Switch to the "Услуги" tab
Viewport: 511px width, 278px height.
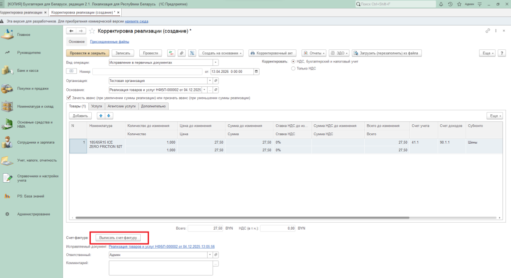pyautogui.click(x=96, y=106)
